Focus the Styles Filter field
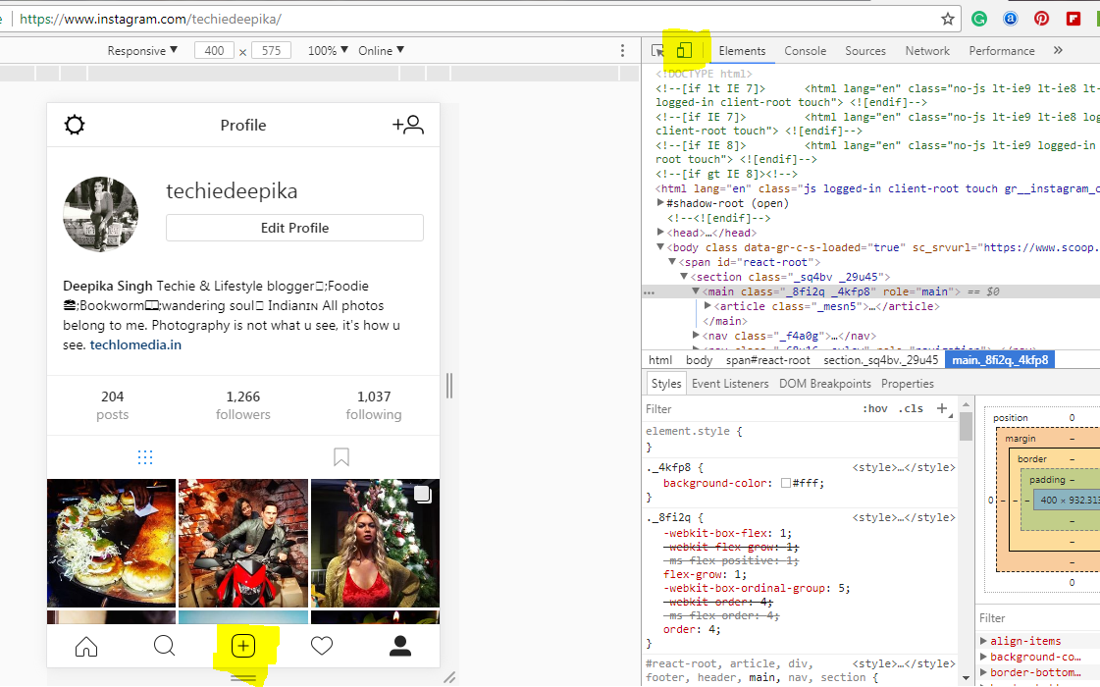 coord(751,408)
